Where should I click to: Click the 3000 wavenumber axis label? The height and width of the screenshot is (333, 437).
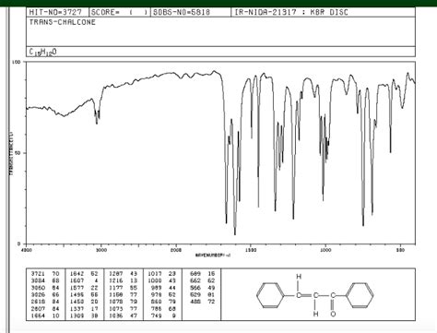(101, 250)
